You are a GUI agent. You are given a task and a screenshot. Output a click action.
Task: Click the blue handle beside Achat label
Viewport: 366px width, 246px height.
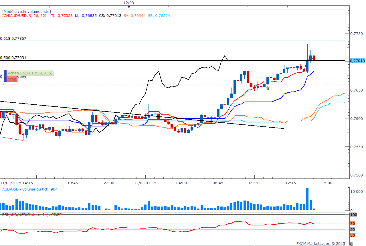[x=5, y=73]
